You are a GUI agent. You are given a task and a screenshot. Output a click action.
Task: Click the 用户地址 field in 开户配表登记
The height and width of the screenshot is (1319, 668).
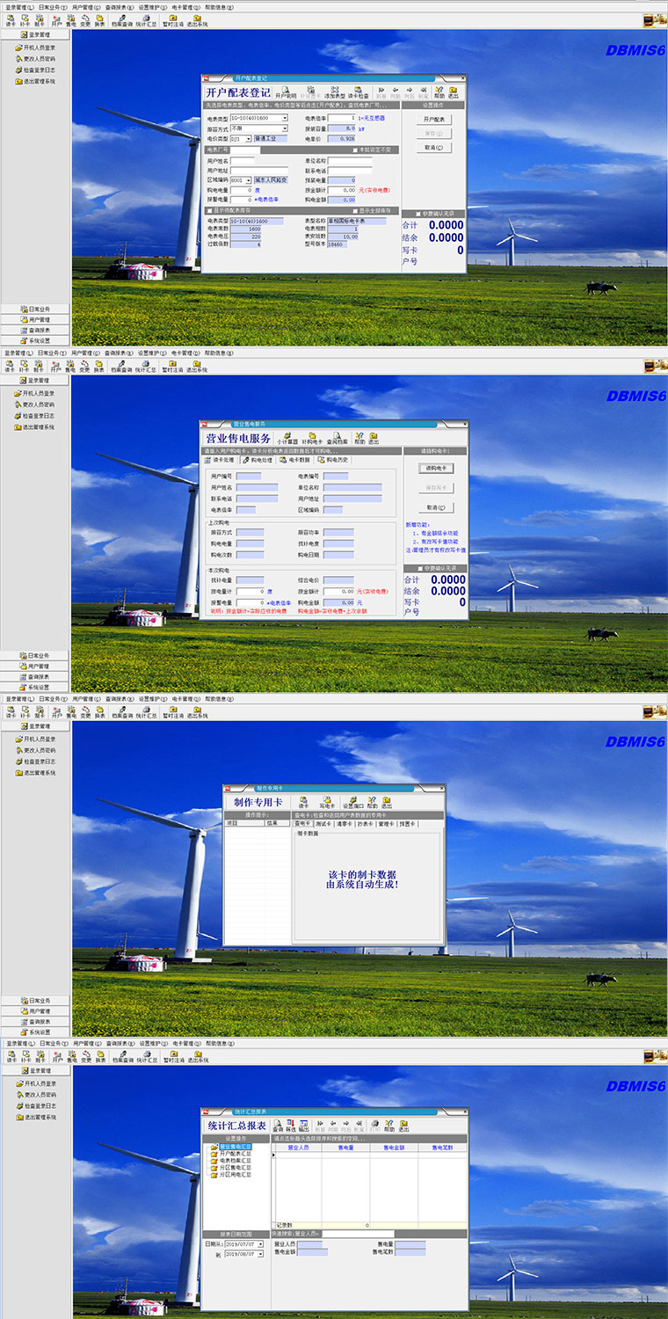[x=259, y=171]
